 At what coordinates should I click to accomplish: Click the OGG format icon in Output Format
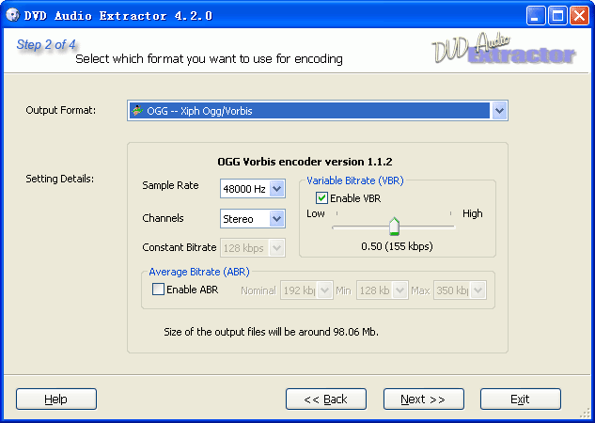[x=136, y=110]
